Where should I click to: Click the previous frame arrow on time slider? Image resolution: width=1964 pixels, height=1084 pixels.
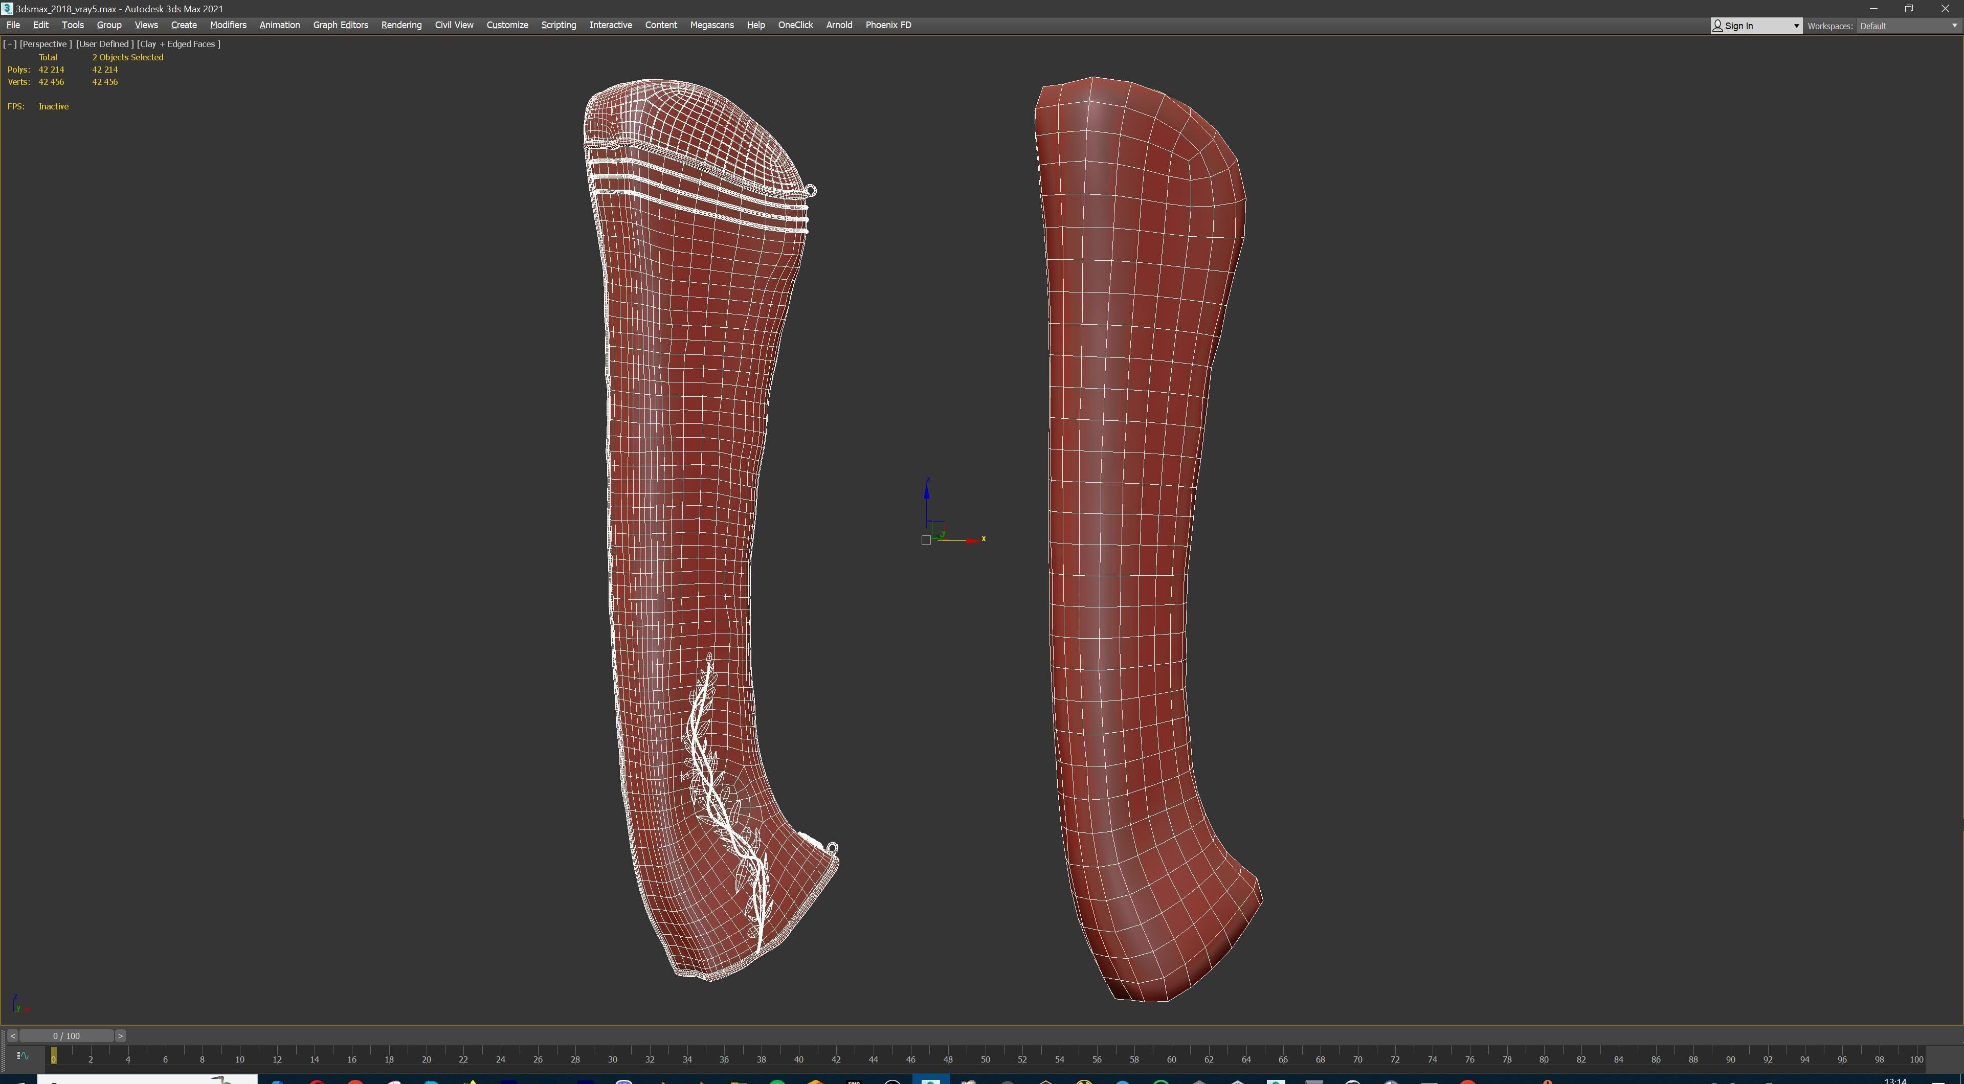point(12,1036)
